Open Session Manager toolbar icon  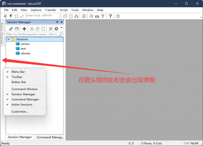5,16
